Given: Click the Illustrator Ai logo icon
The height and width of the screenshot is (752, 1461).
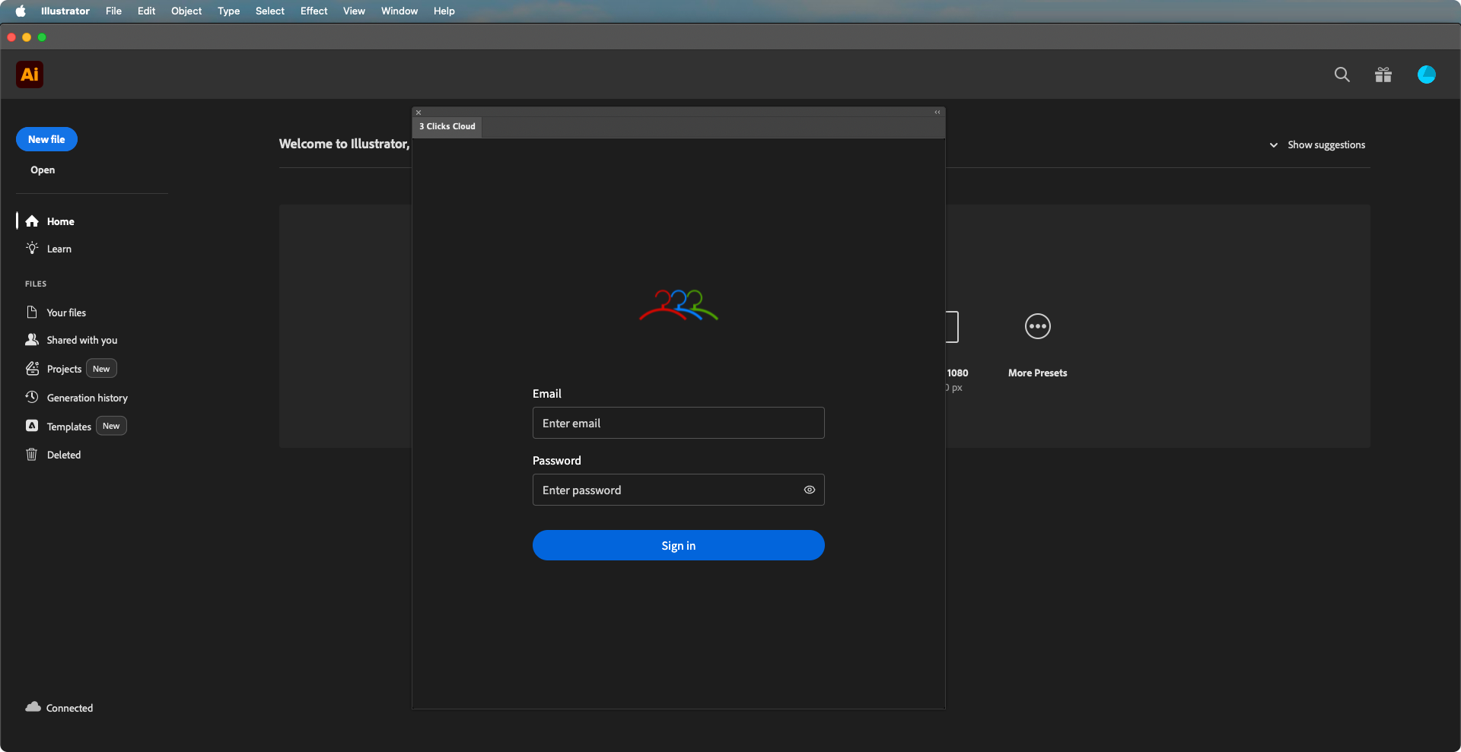Looking at the screenshot, I should pos(30,75).
